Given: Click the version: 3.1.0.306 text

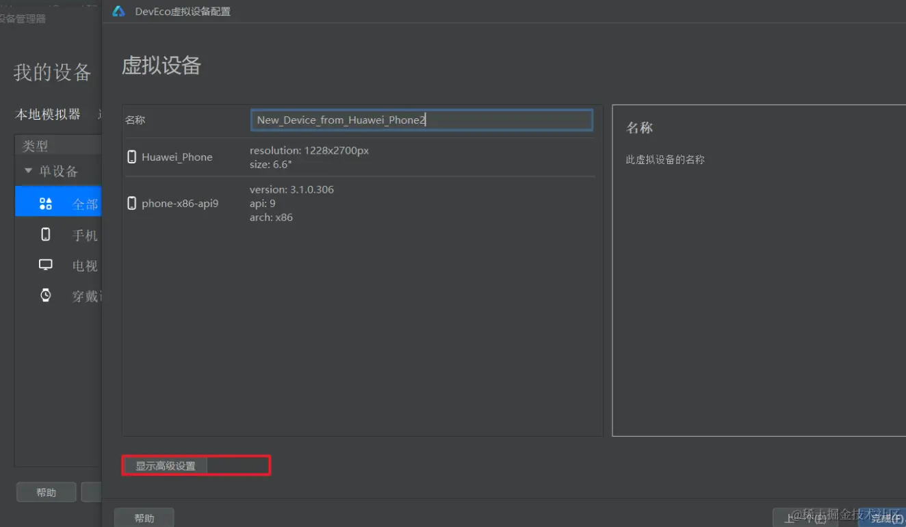Looking at the screenshot, I should pos(292,189).
